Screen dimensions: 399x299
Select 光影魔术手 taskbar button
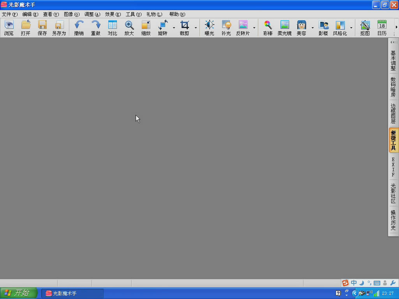72,294
